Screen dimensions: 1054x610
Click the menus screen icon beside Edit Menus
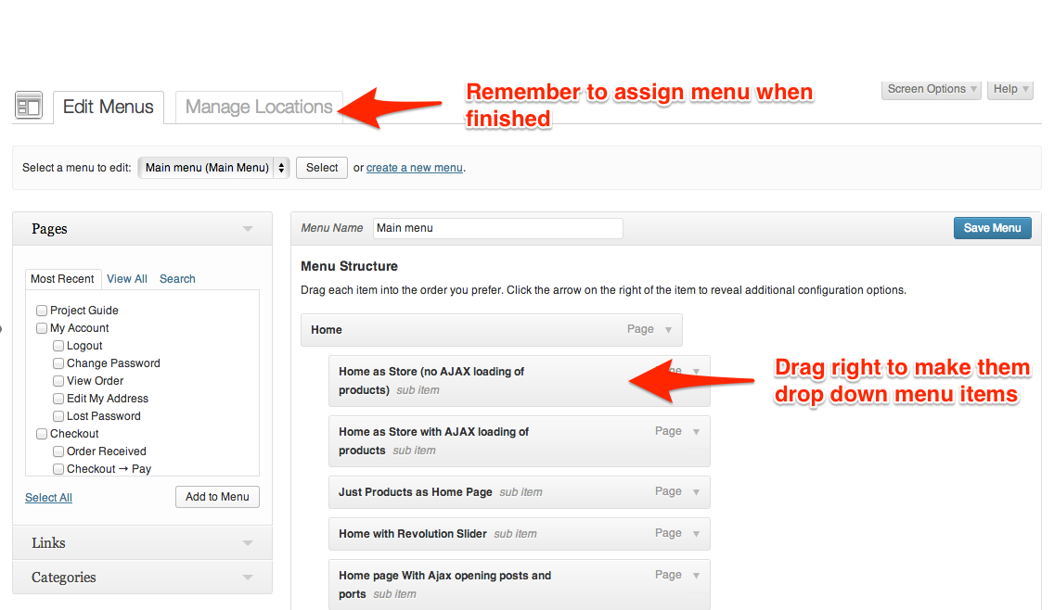tap(29, 106)
